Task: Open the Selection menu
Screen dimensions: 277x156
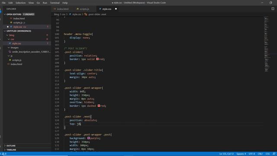Action: coord(20,3)
